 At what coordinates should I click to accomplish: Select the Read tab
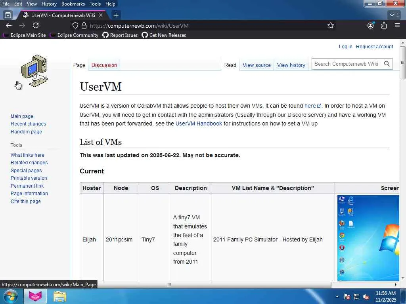tap(230, 65)
